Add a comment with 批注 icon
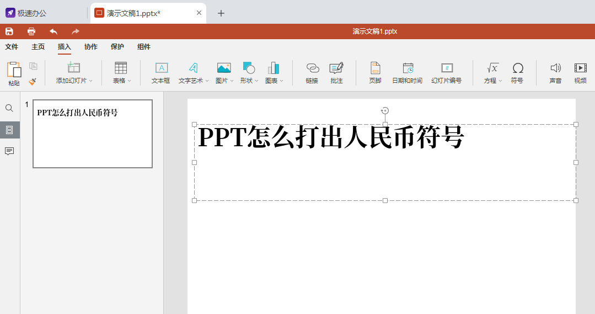This screenshot has height=314, width=595. coord(336,73)
